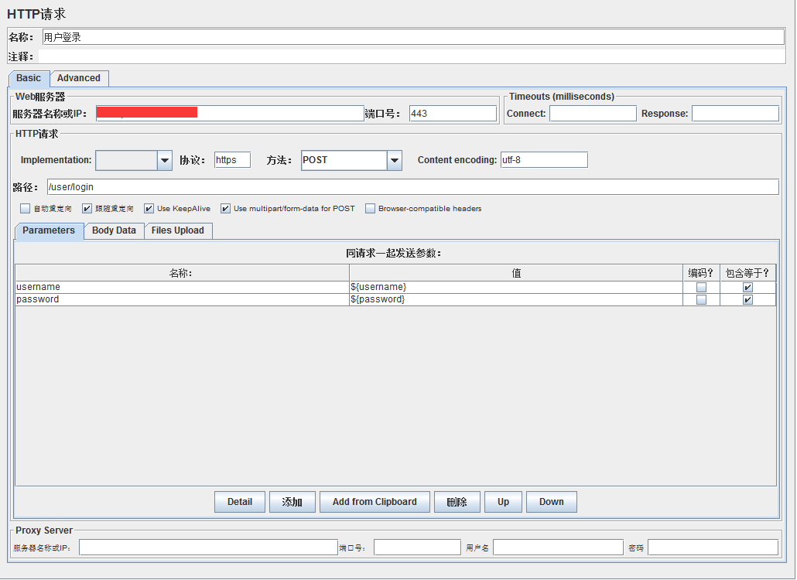The image size is (797, 580).
Task: Select the username name cell
Action: (182, 288)
